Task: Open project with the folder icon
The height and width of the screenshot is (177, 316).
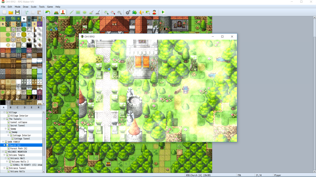Action: (11, 12)
